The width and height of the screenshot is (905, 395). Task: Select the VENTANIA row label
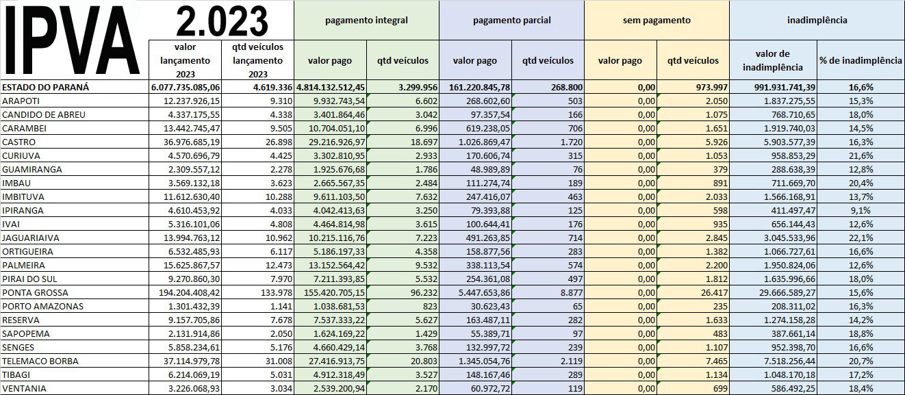pos(75,388)
